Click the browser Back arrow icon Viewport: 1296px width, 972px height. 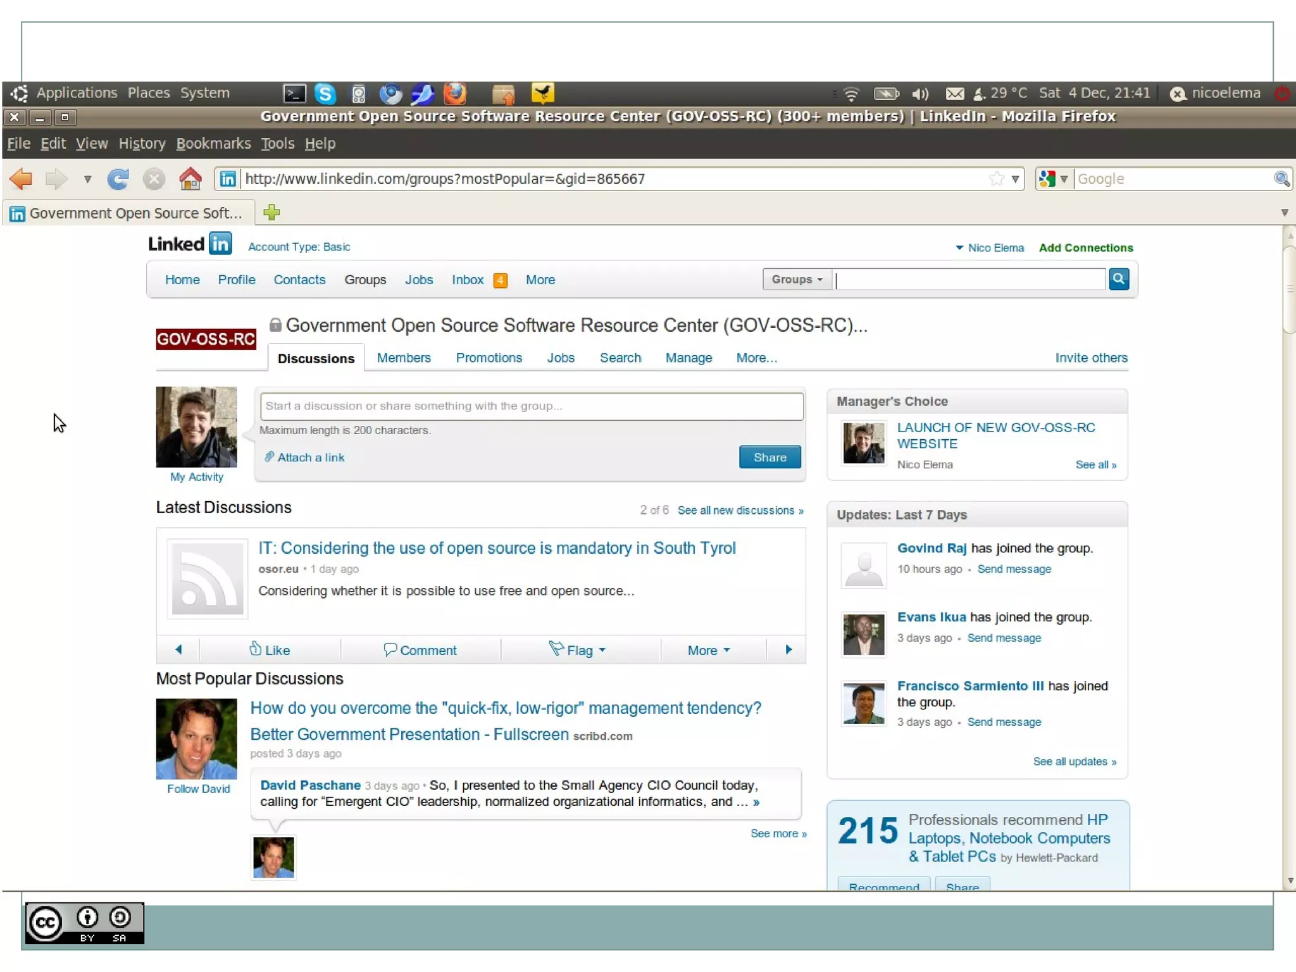(22, 179)
